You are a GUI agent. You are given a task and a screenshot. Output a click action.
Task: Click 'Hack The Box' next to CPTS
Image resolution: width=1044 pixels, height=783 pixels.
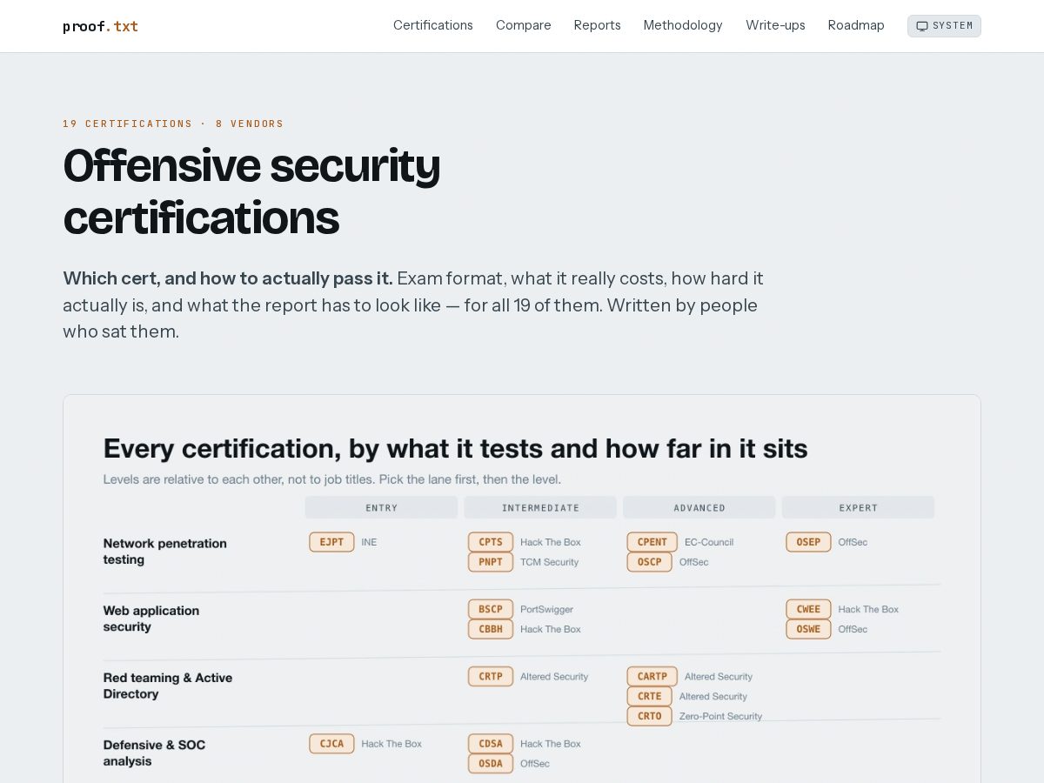pos(551,542)
